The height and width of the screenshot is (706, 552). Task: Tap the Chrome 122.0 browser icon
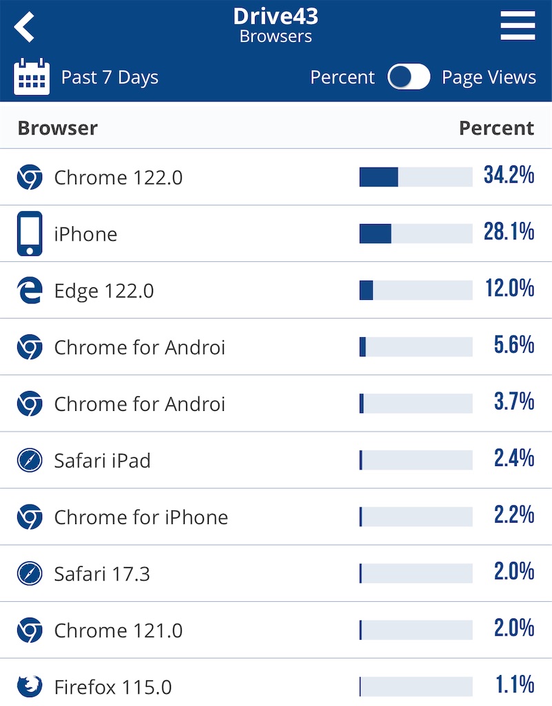(30, 177)
